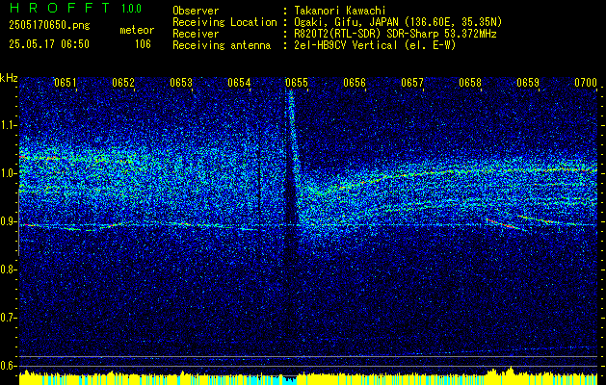
Task: Click the 0651 time marker
Action: click(x=66, y=82)
